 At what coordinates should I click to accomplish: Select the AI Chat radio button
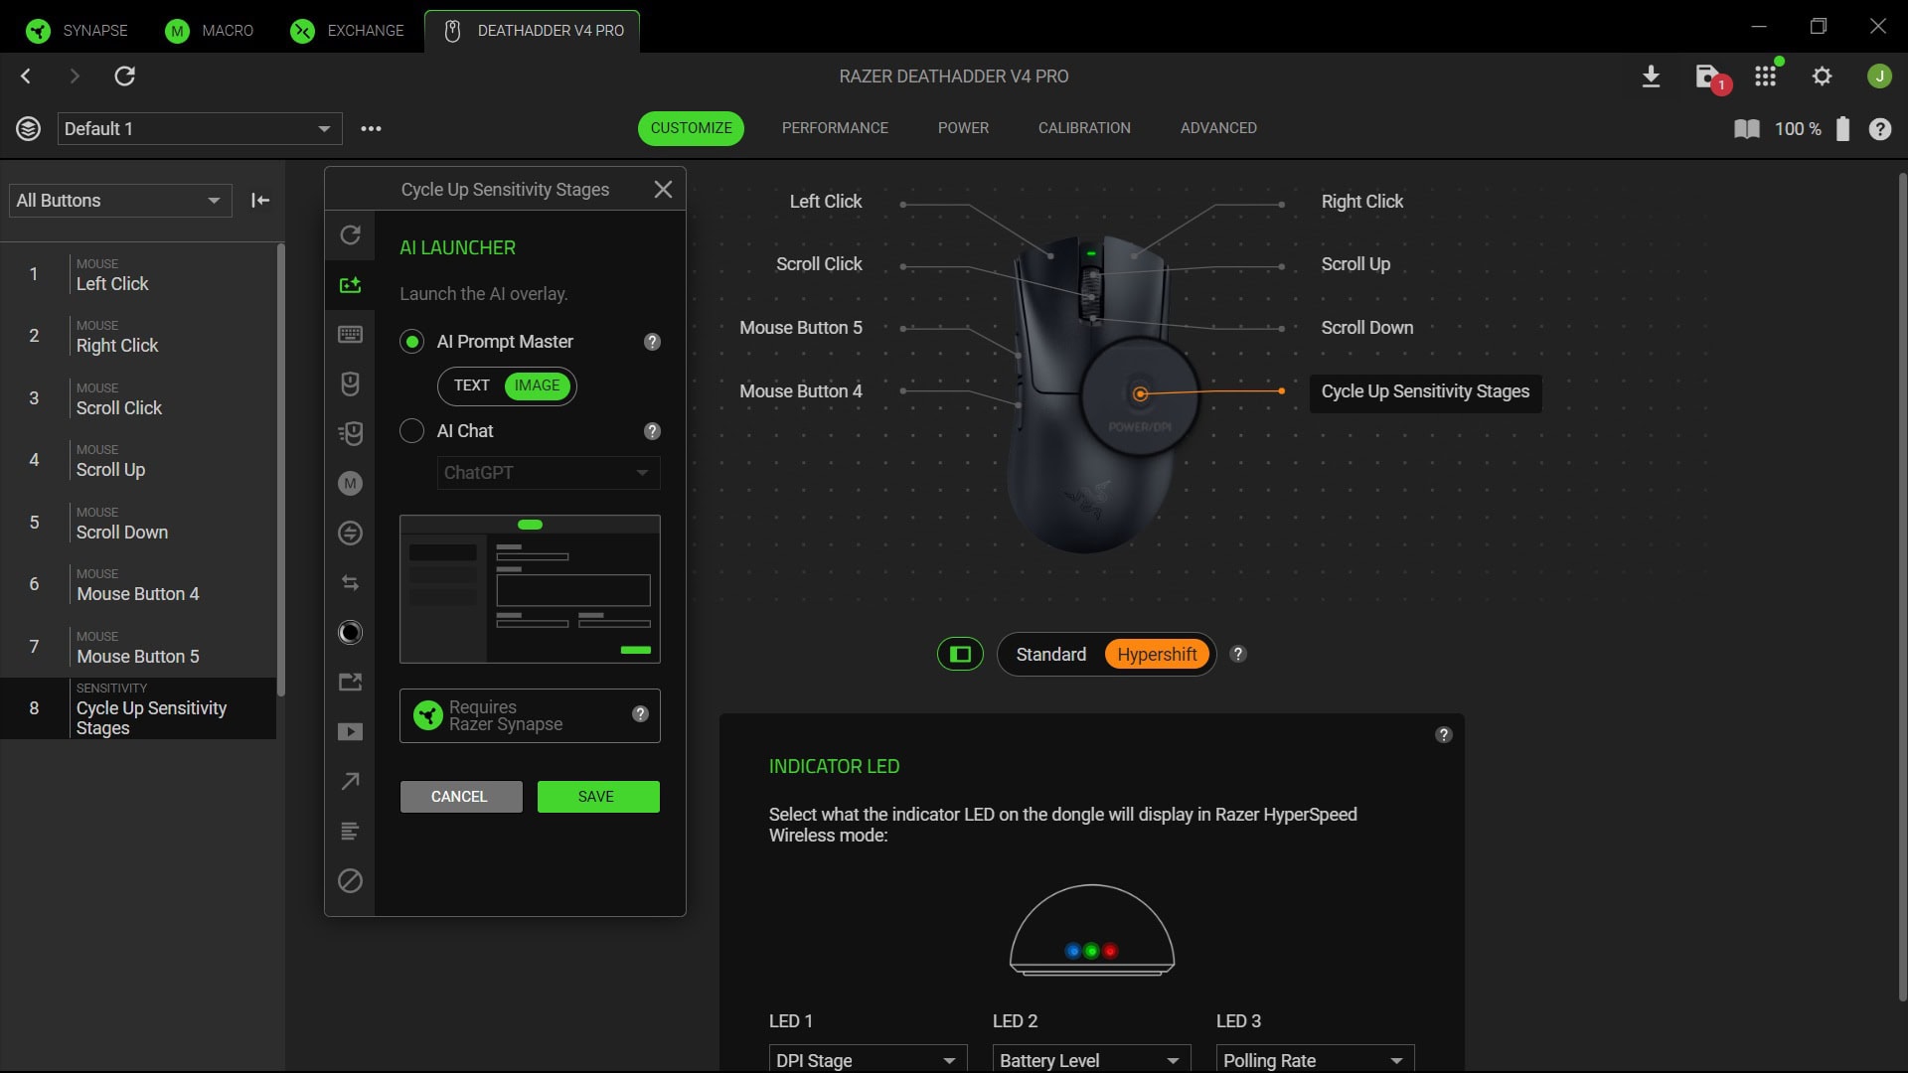[411, 431]
